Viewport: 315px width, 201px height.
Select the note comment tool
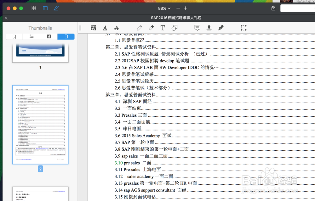[x=198, y=28]
